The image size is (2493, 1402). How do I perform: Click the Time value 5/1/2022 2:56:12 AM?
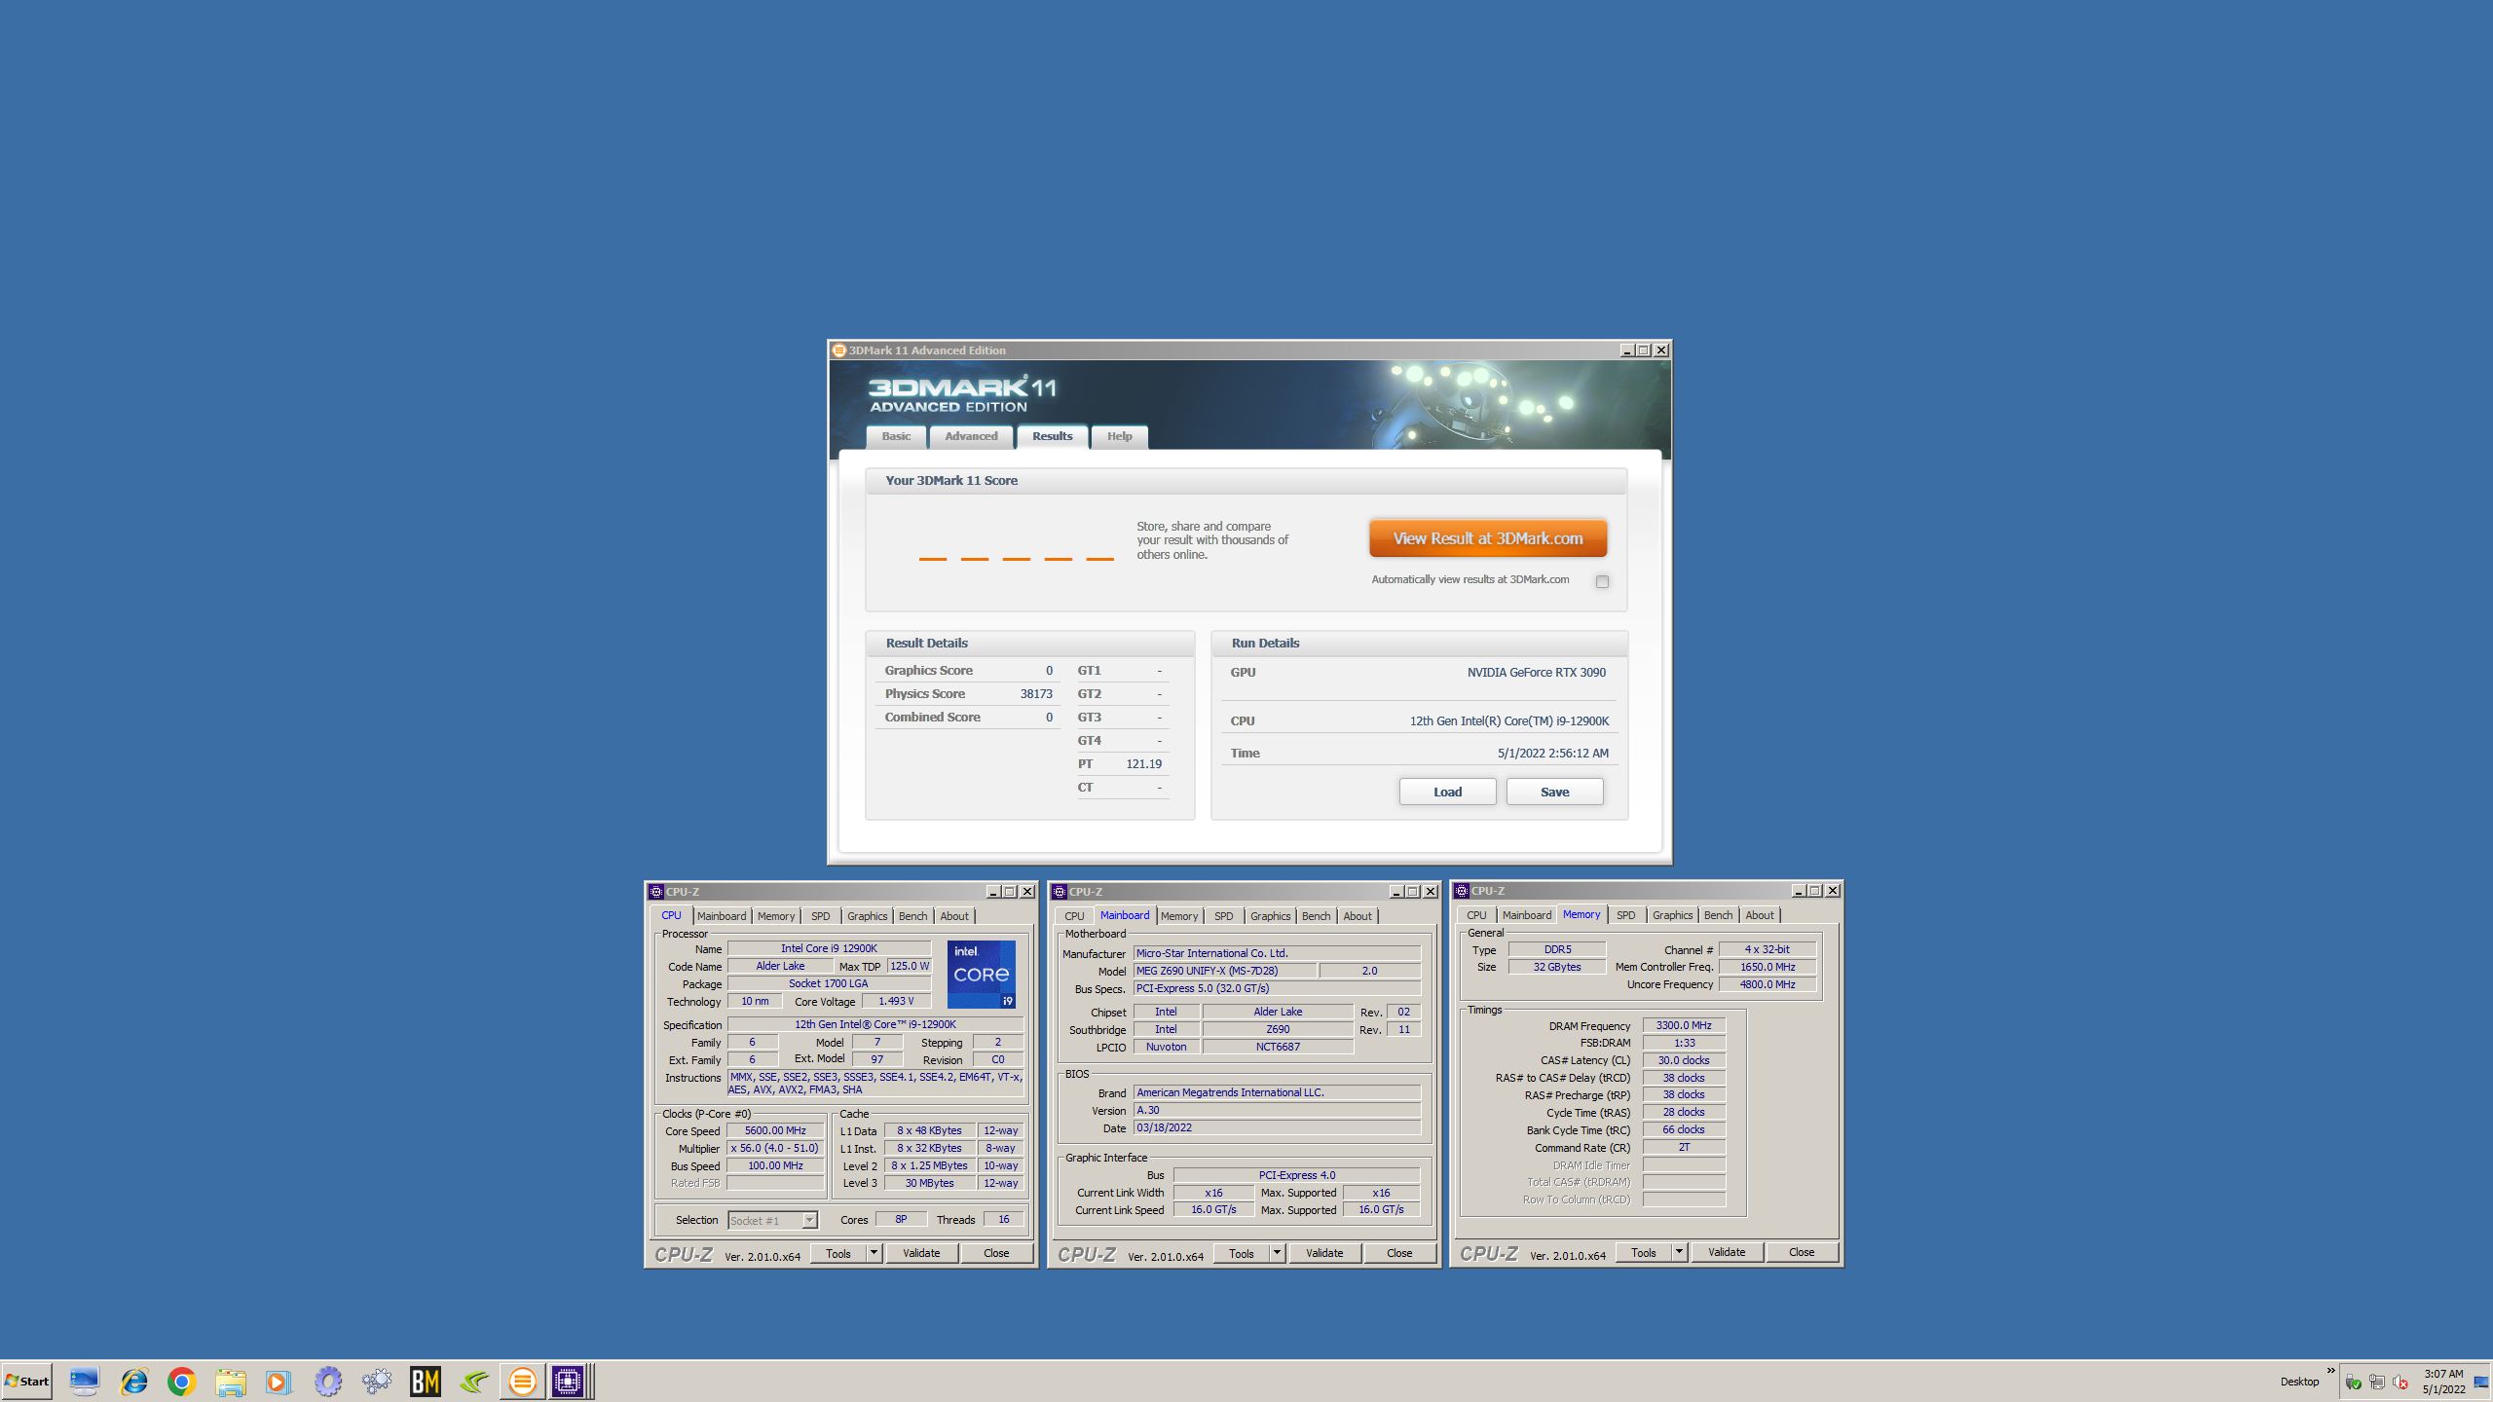tap(1553, 754)
